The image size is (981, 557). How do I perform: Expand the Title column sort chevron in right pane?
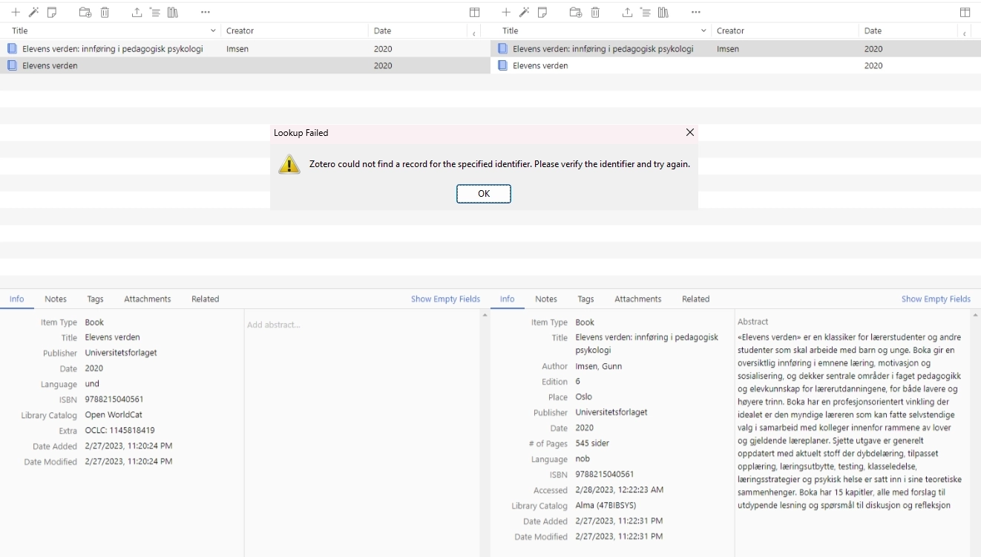[703, 31]
